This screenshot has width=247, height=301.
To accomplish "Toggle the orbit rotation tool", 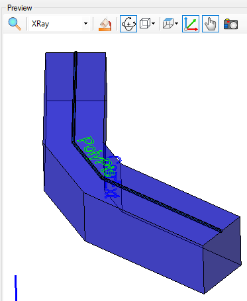I will [x=128, y=24].
